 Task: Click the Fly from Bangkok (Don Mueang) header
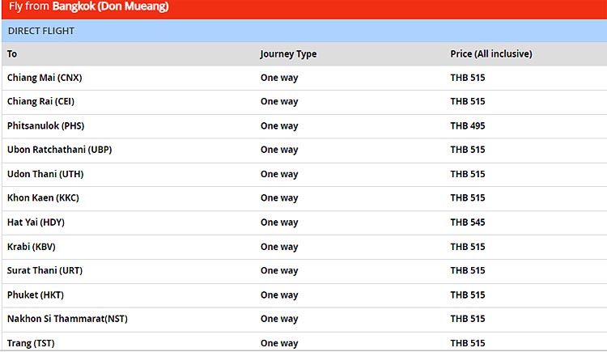[x=89, y=7]
